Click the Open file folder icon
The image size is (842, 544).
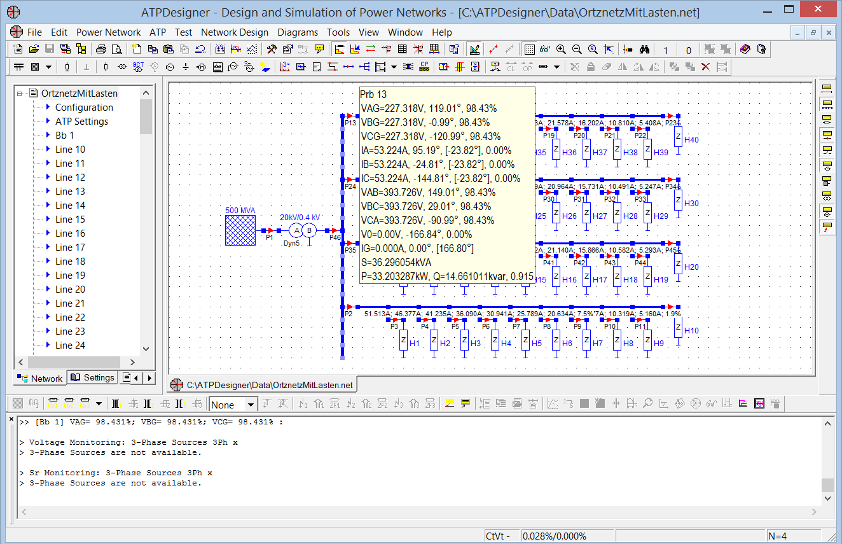click(34, 49)
